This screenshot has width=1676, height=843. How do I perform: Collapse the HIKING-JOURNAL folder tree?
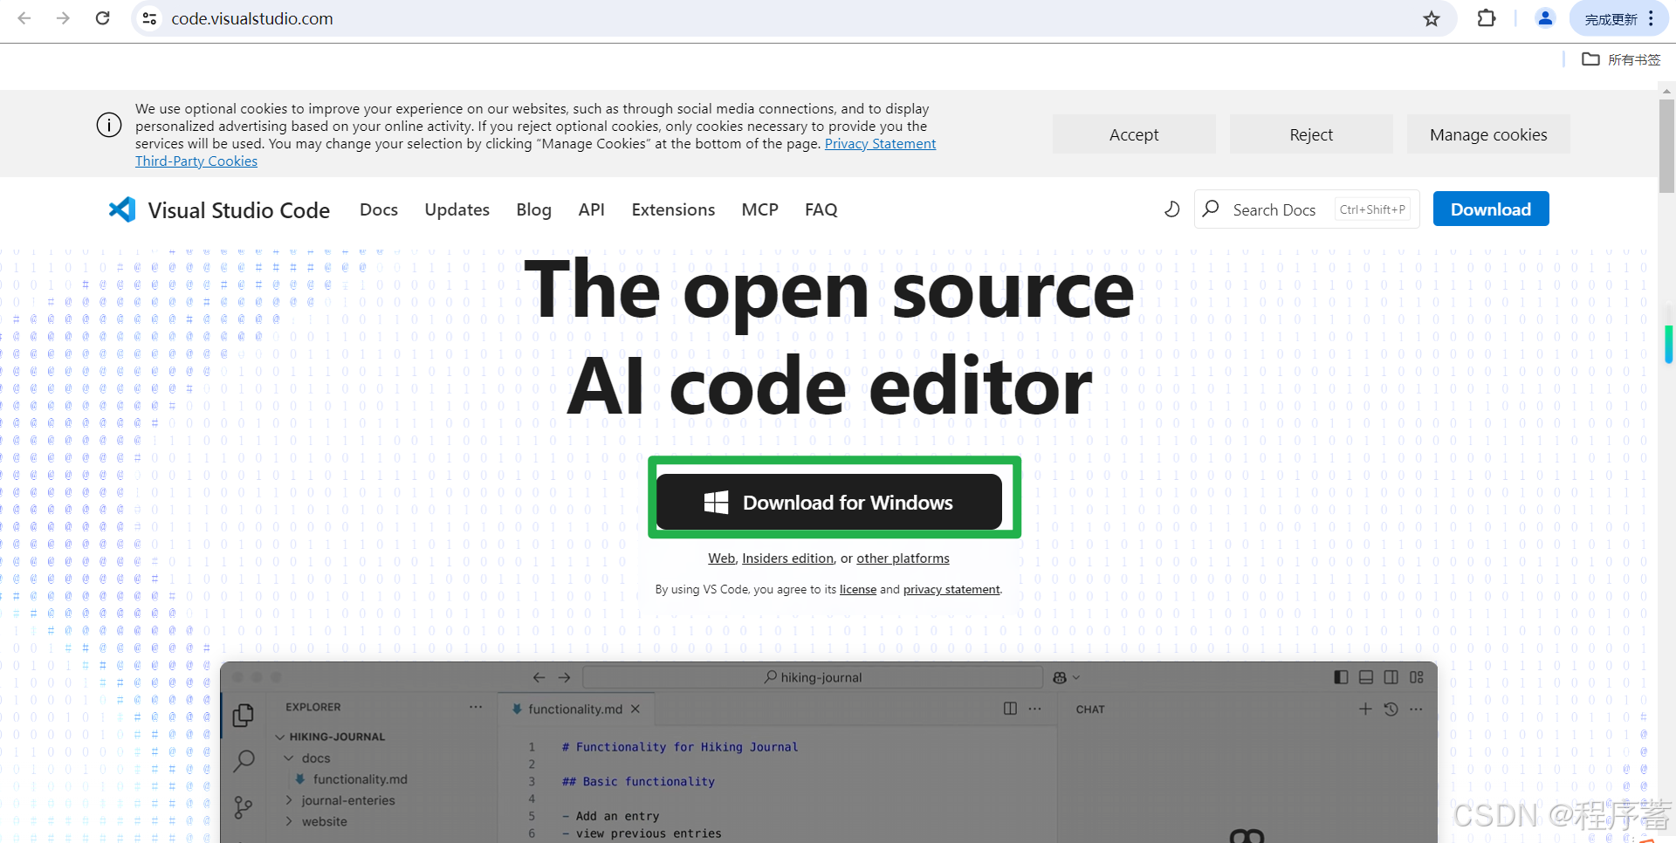coord(280,737)
